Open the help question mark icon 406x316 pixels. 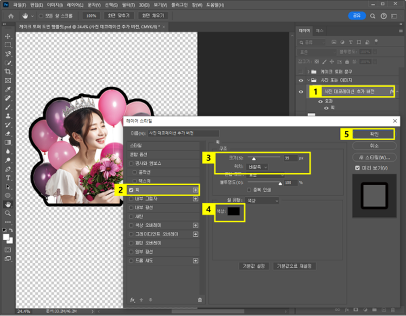pos(383,16)
